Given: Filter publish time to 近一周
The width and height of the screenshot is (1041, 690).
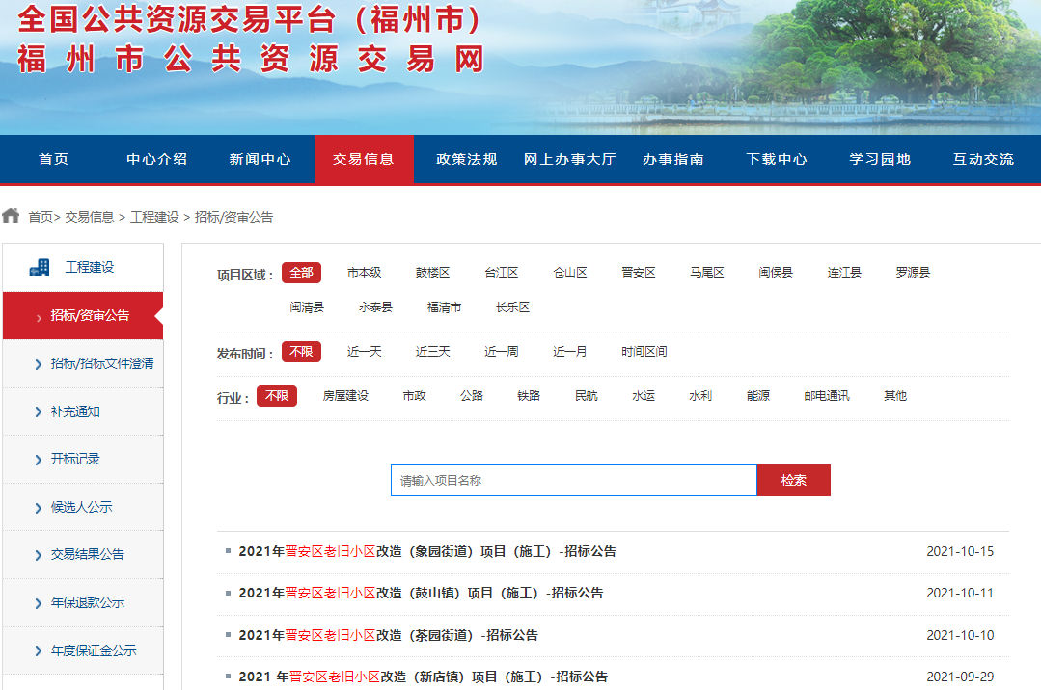Looking at the screenshot, I should pos(502,352).
